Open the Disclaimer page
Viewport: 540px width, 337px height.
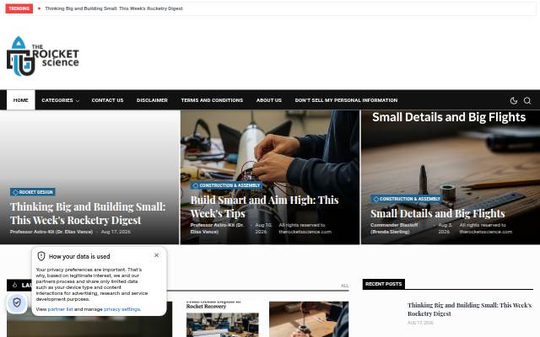point(152,100)
